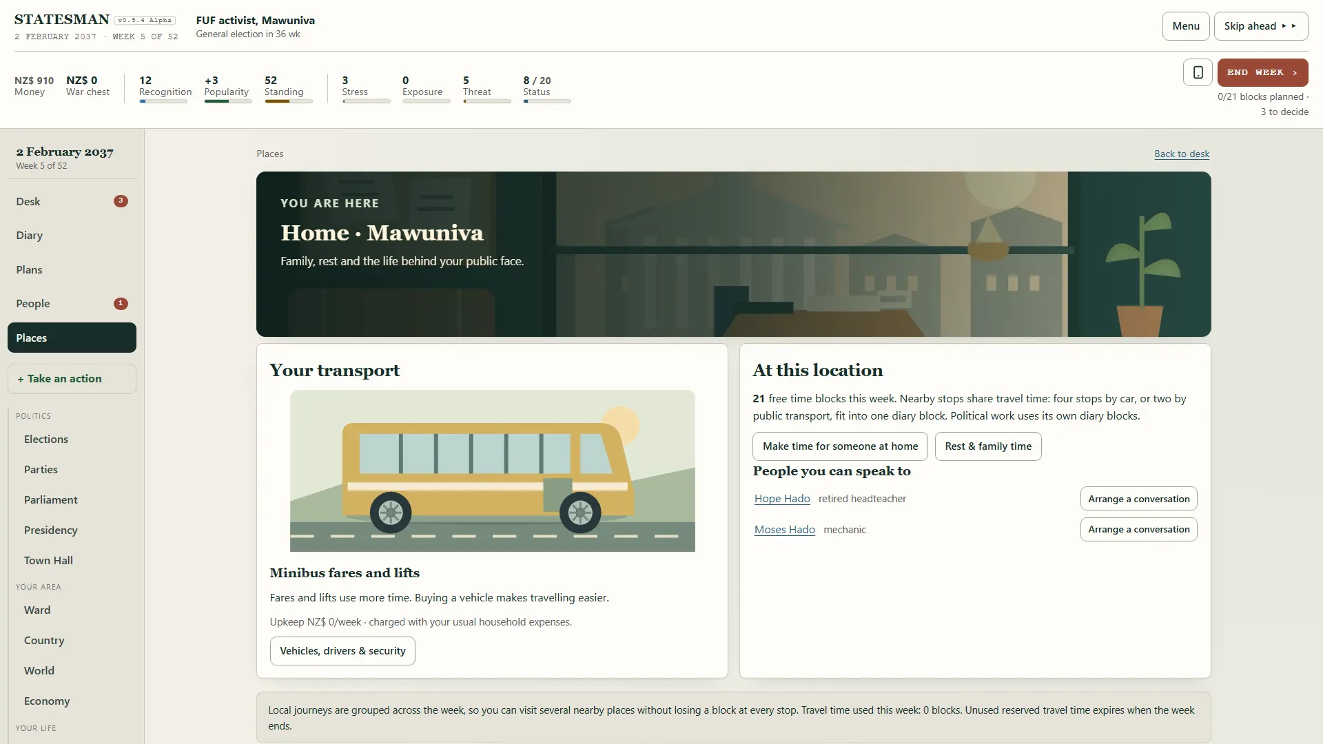This screenshot has width=1323, height=744.
Task: Click Take an action button
Action: [72, 379]
